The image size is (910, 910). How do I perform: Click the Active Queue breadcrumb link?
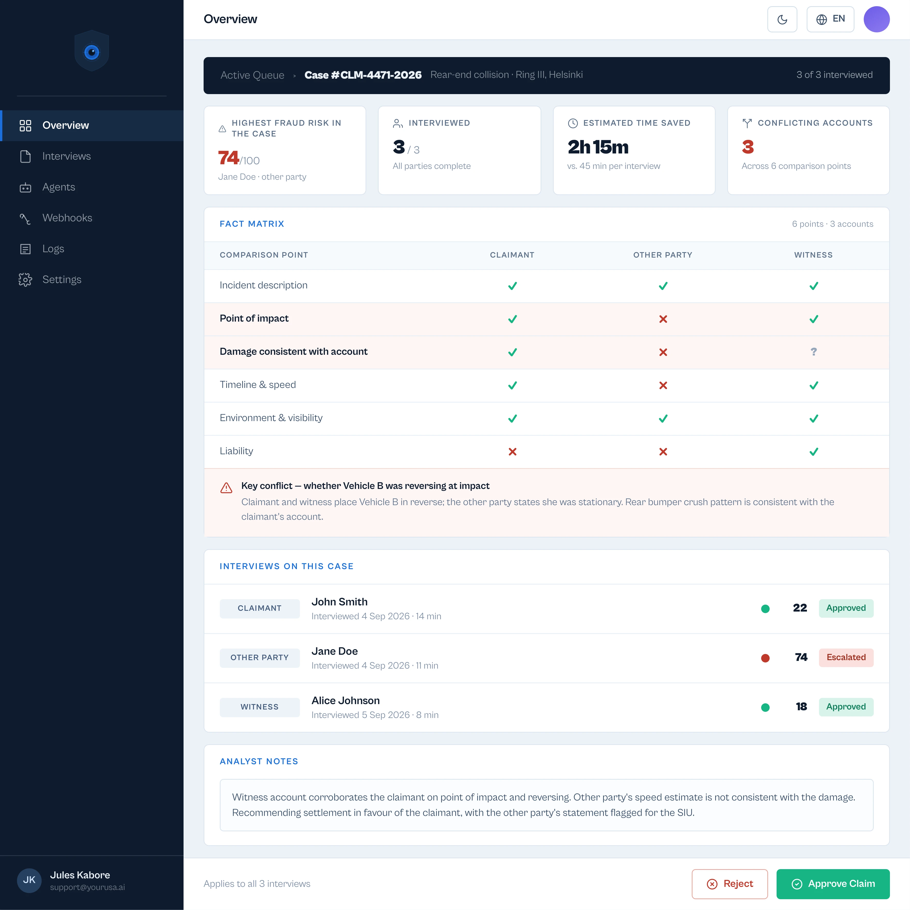point(252,75)
